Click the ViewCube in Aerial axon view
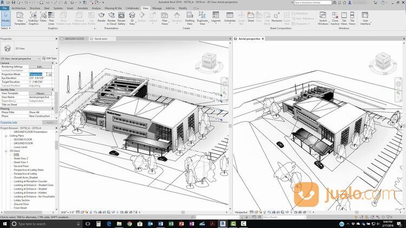This screenshot has width=406, height=228. tap(209, 61)
